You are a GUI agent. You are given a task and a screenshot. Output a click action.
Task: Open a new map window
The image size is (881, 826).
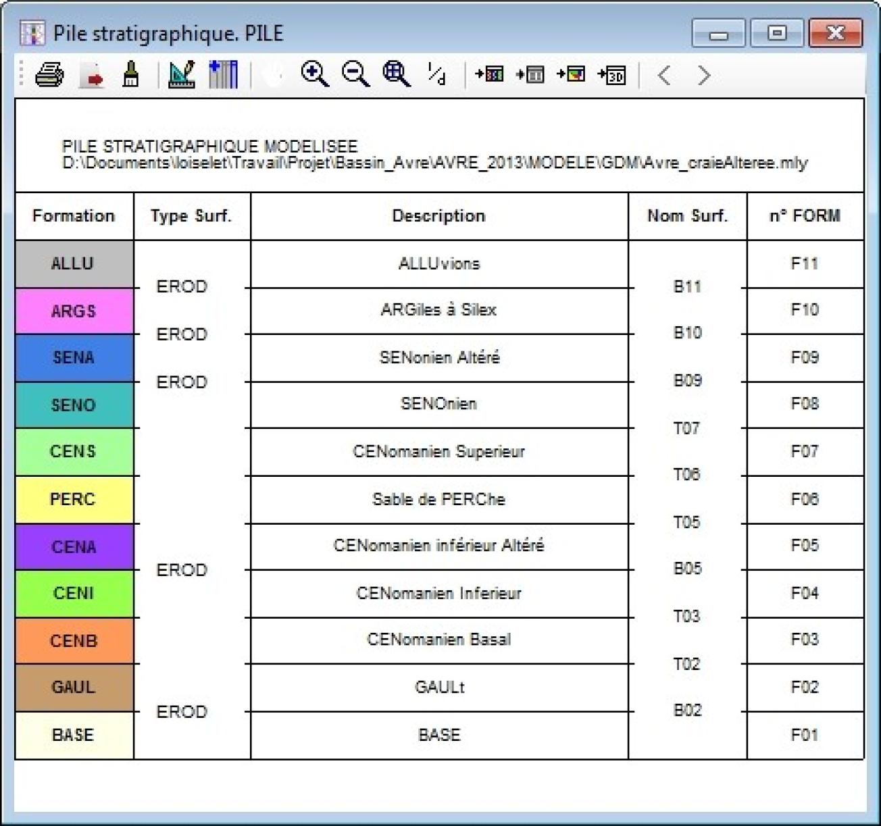point(490,75)
